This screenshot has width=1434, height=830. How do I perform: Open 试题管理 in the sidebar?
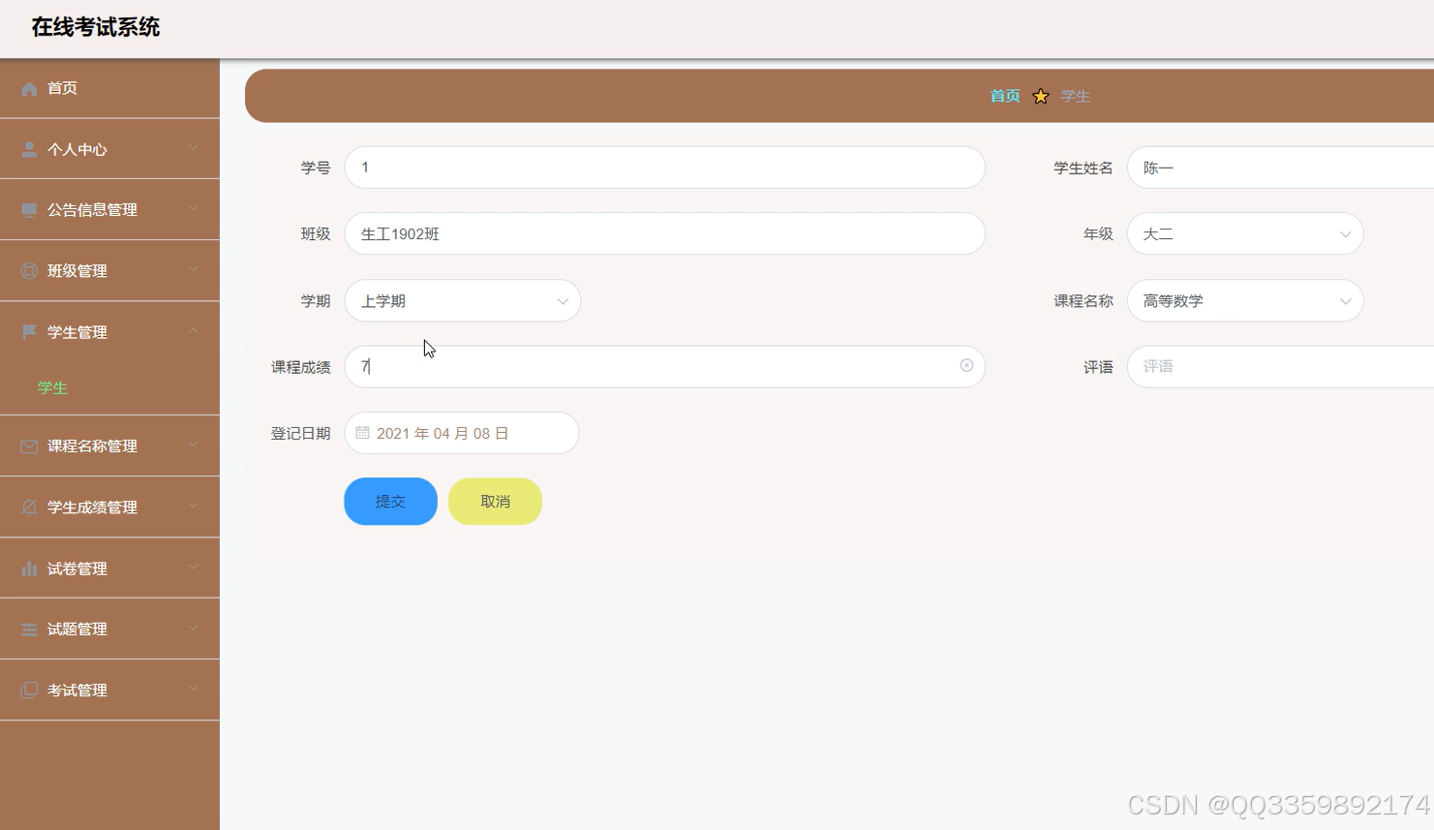point(109,629)
